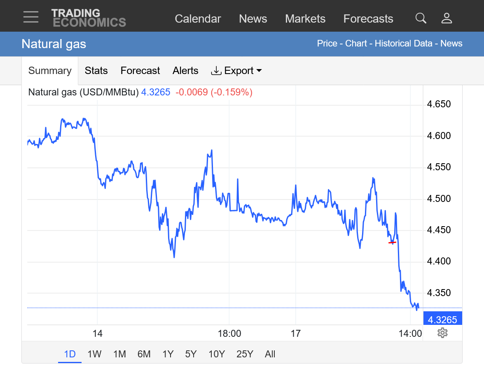Viewport: 484px width, 366px height.
Task: Expand the Export dropdown
Action: (x=236, y=71)
